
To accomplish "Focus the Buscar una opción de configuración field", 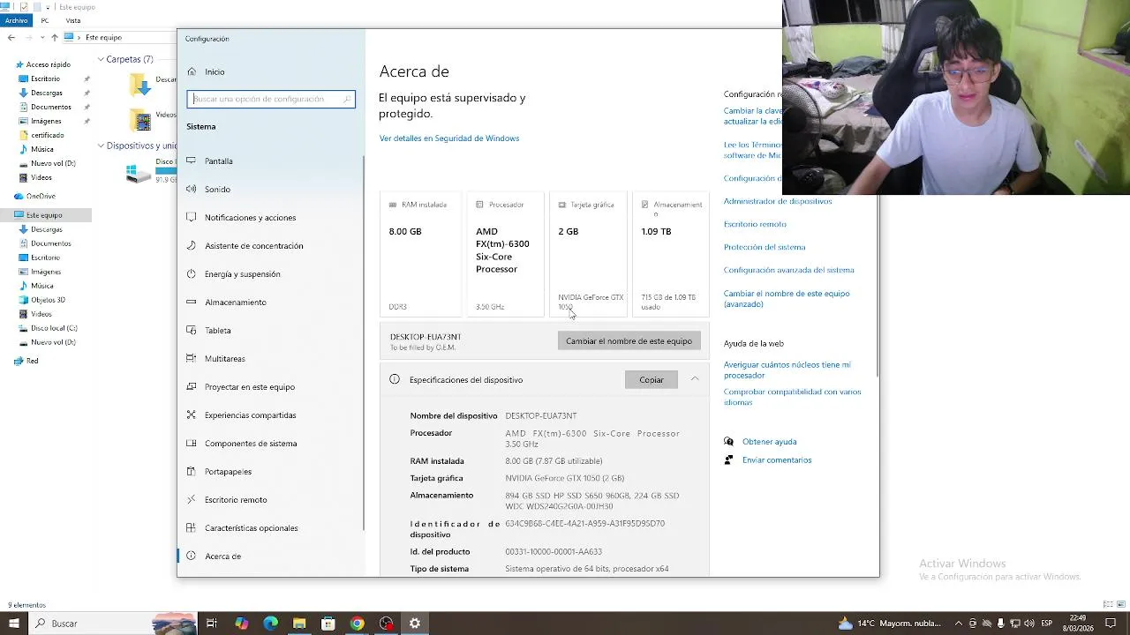I will coord(271,99).
